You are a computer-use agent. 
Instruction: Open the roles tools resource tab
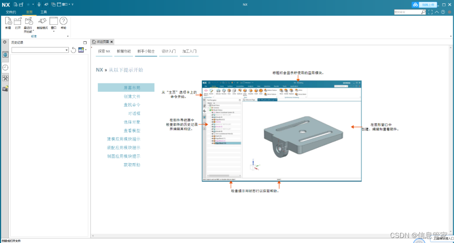[x=5, y=78]
